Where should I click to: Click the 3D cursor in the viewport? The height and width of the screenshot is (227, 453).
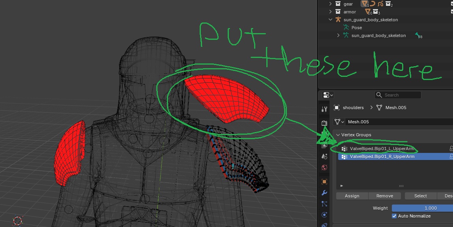tap(18, 221)
